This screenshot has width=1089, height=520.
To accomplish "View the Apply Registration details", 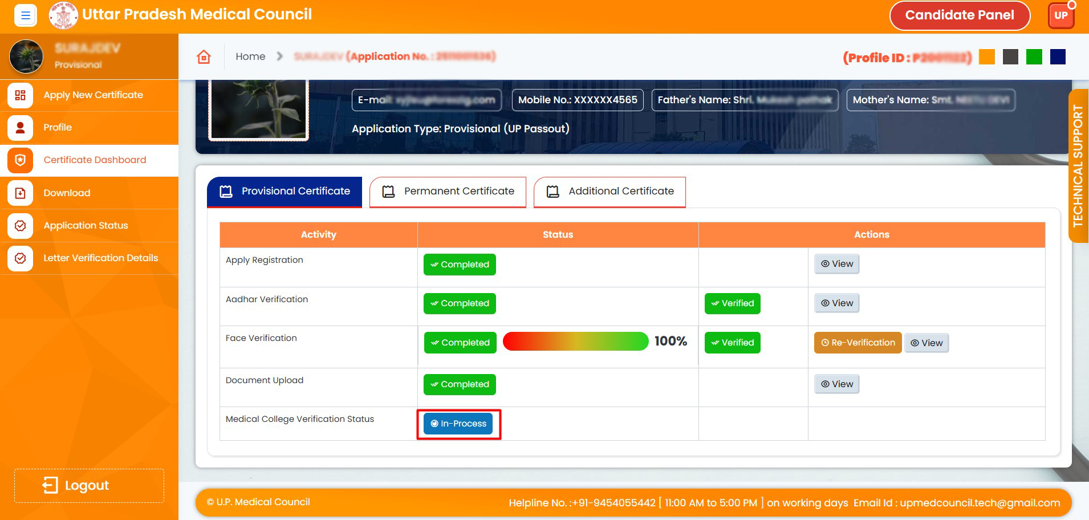I will pyautogui.click(x=836, y=264).
